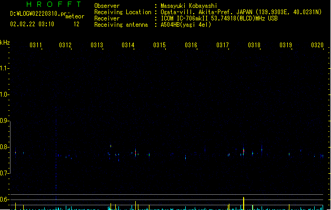Click the tall yellow power spike near 0318
331x210 pixels.
(244, 203)
